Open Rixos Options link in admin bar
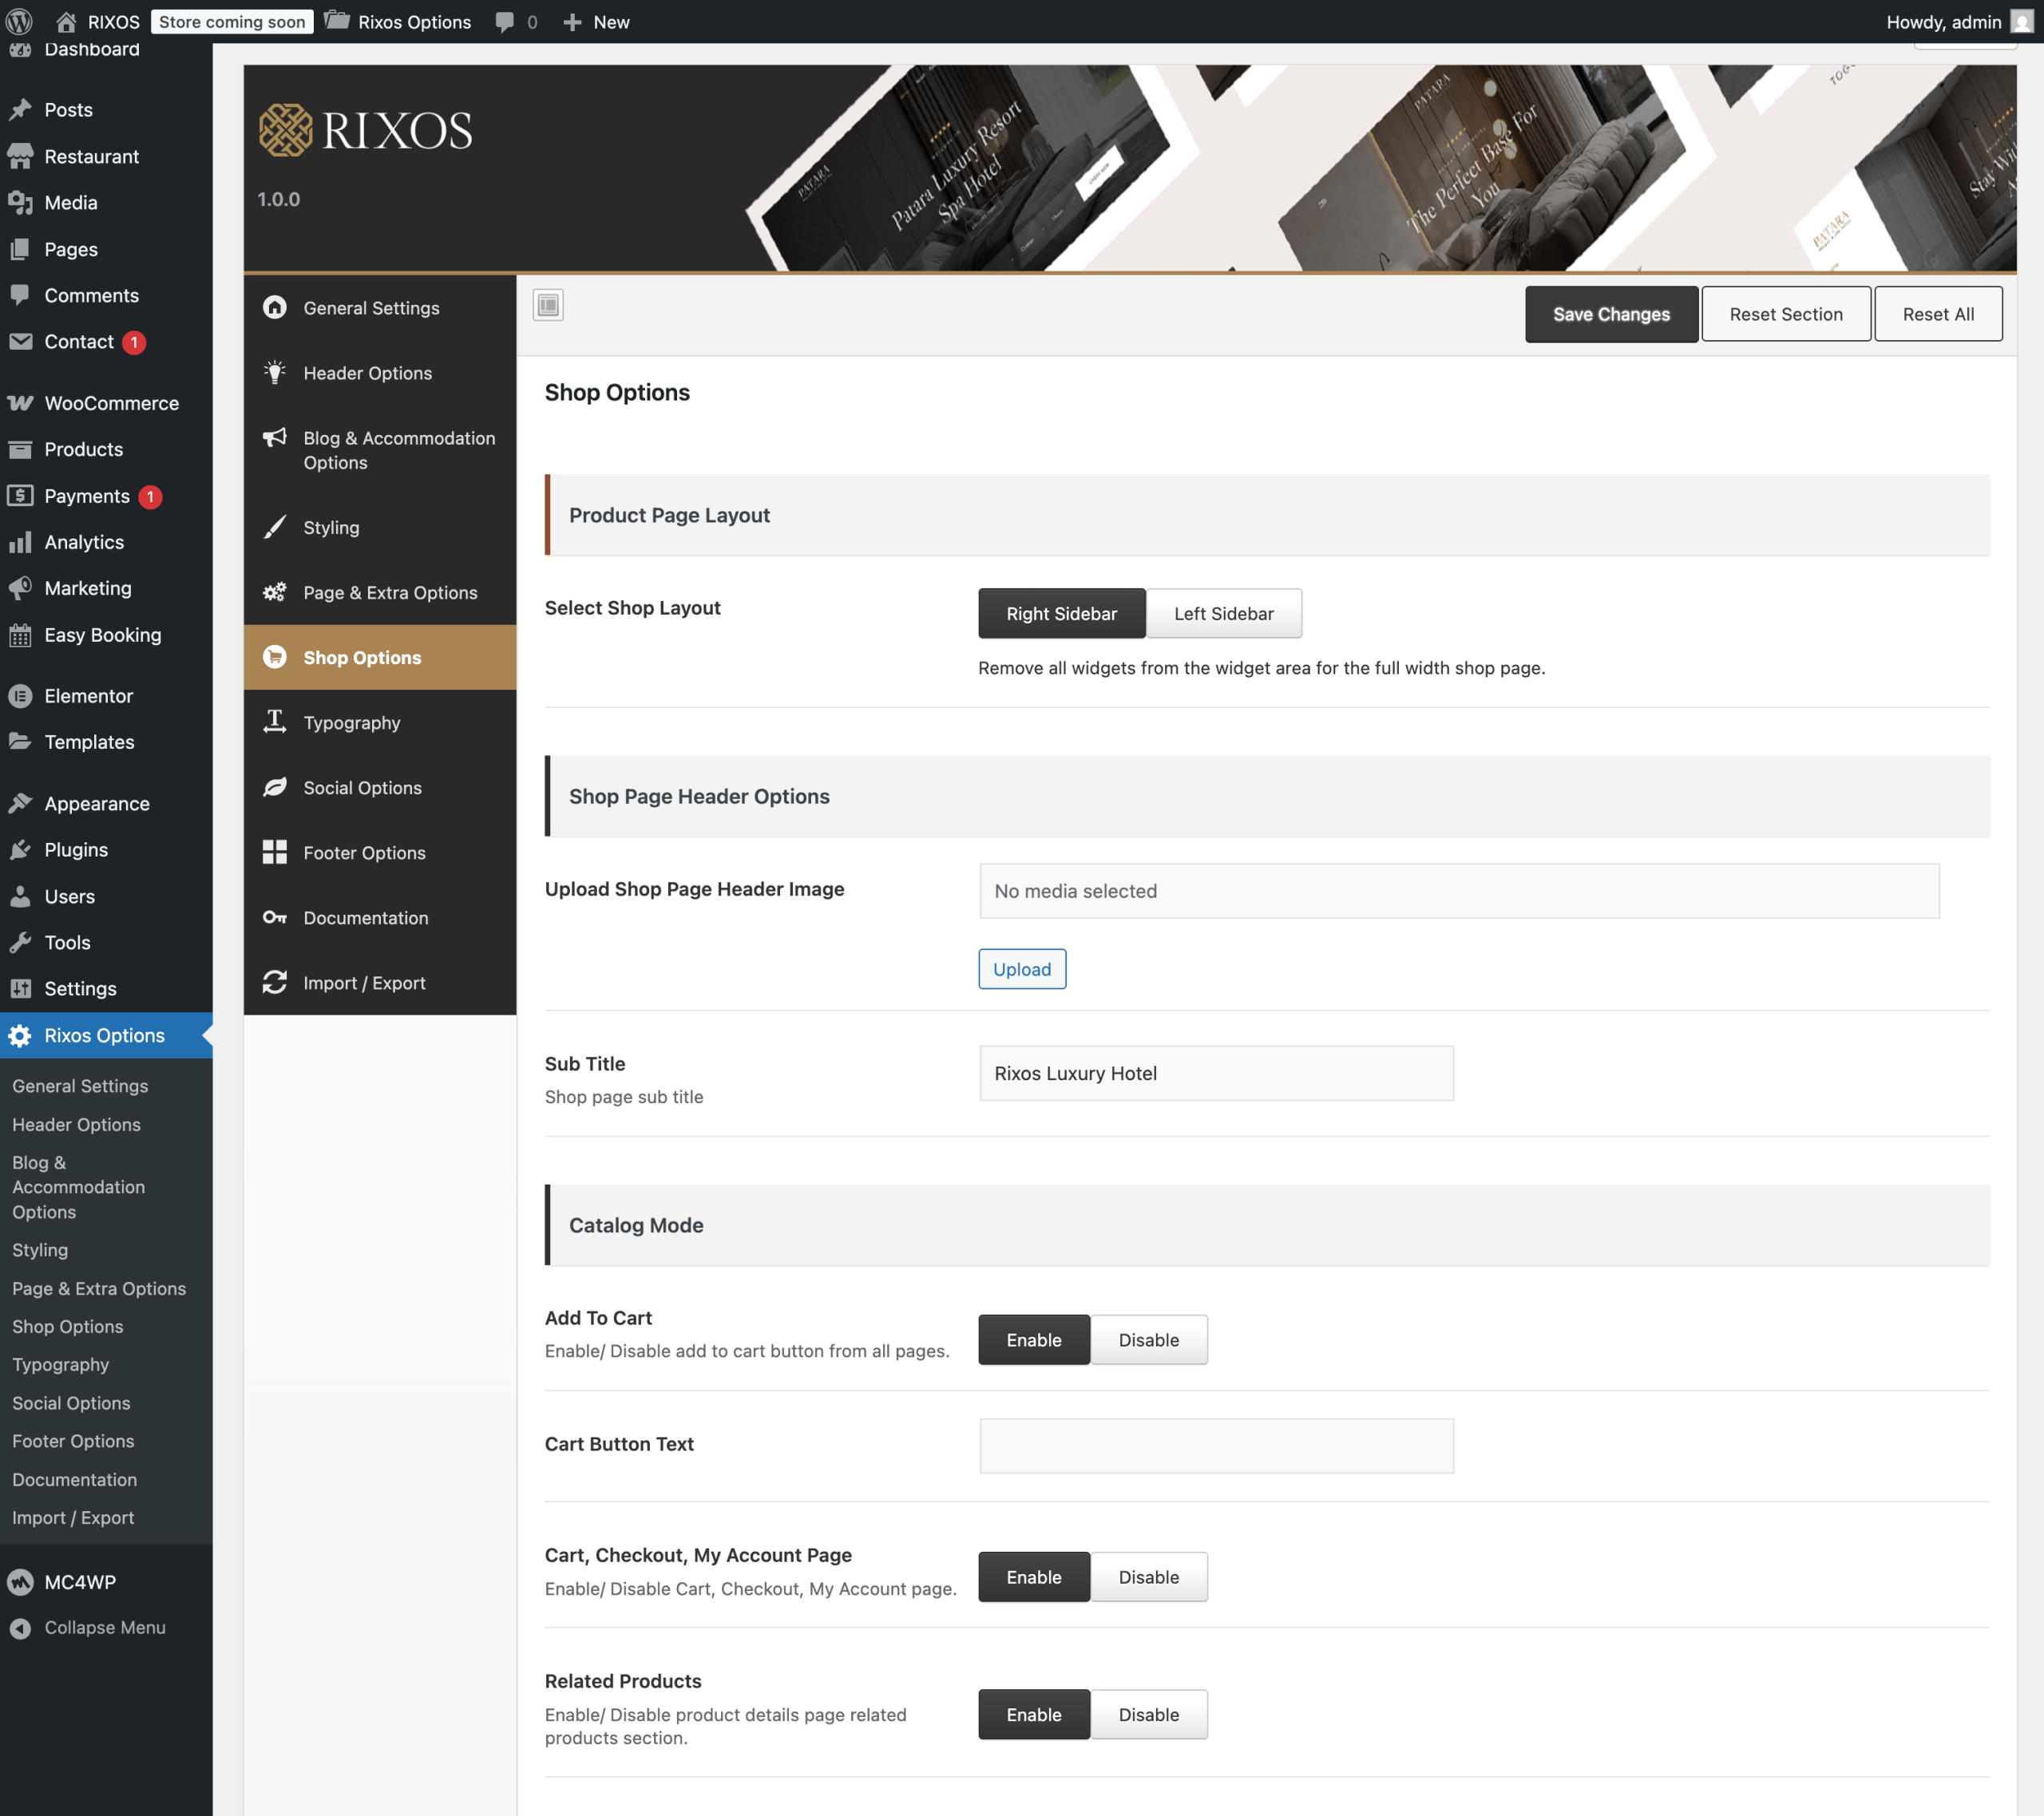Viewport: 2044px width, 1816px height. tap(398, 22)
